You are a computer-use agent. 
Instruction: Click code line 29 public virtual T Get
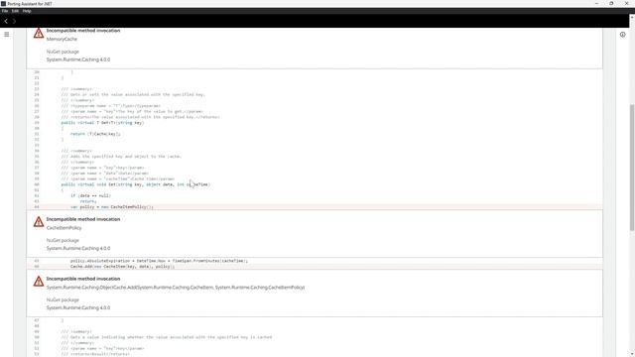(102, 123)
